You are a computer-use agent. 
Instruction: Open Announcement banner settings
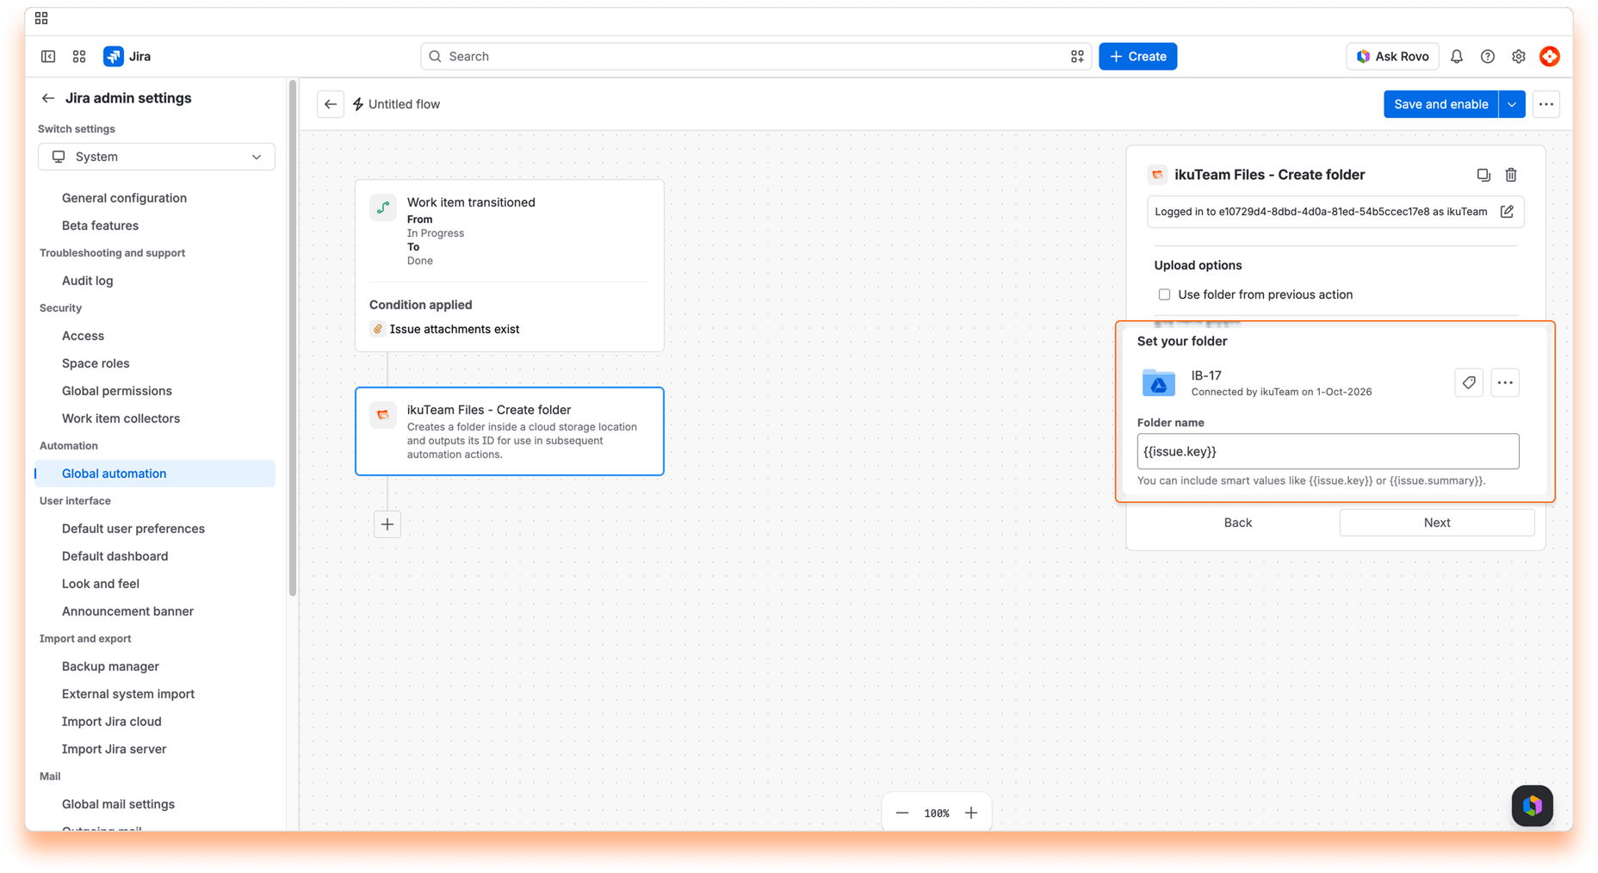127,611
